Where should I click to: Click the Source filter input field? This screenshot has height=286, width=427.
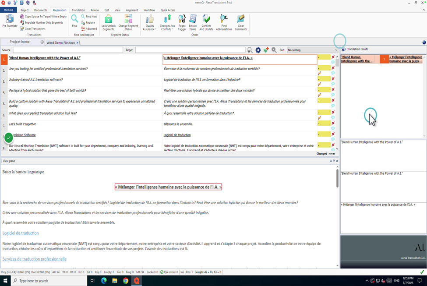tap(68, 50)
